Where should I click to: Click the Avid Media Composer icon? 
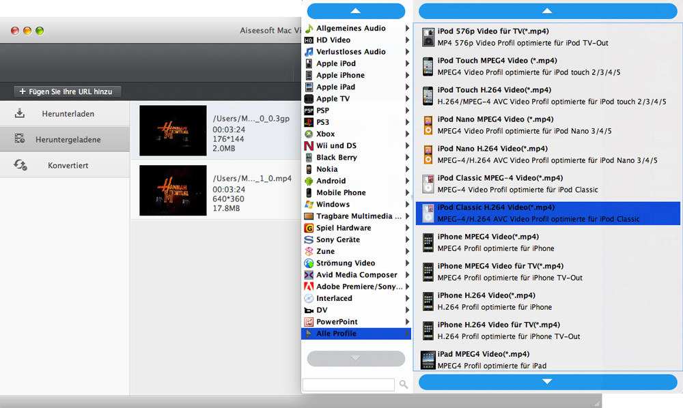point(309,275)
